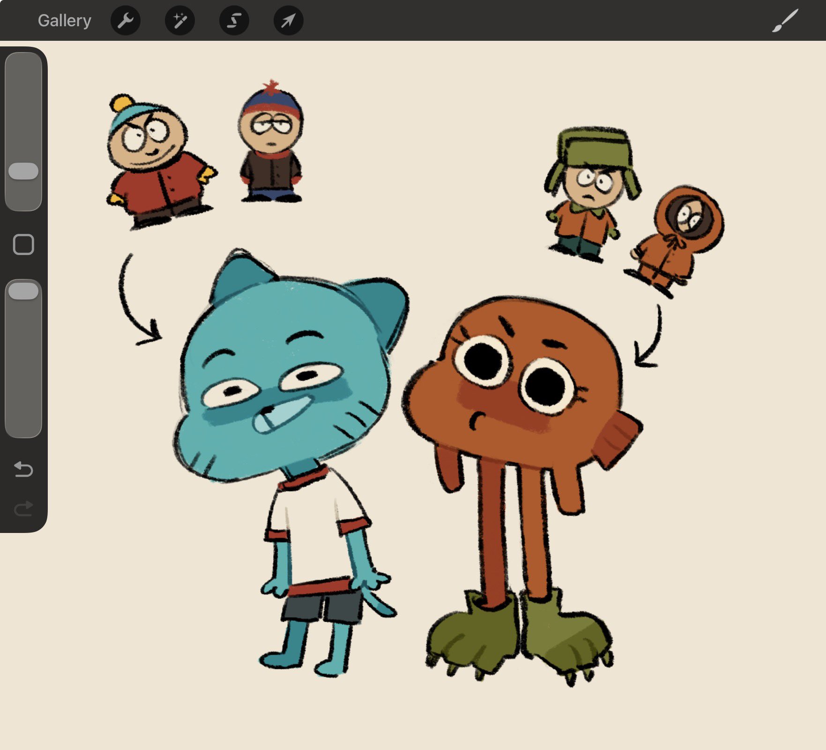Click the brush opacity slider handle
The width and height of the screenshot is (826, 750).
[x=23, y=291]
